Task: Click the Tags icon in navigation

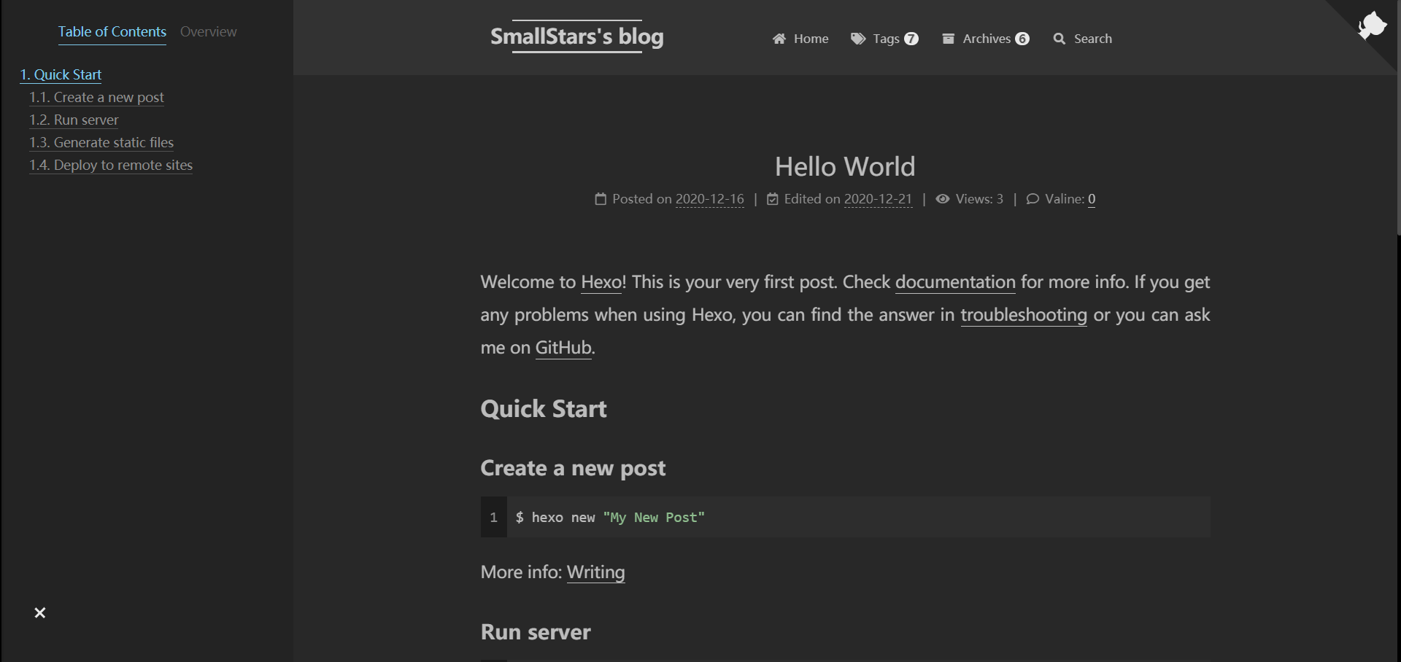Action: 858,39
